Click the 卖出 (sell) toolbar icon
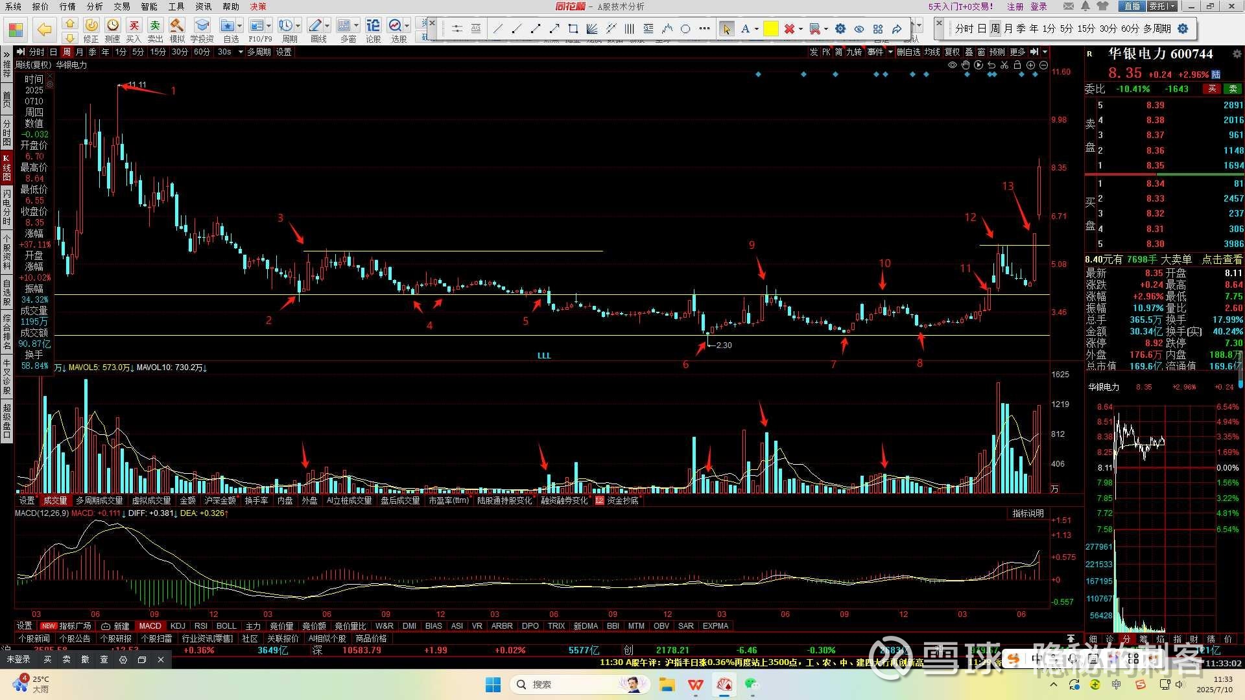Screen dimensions: 1245x700 pyautogui.click(x=155, y=26)
